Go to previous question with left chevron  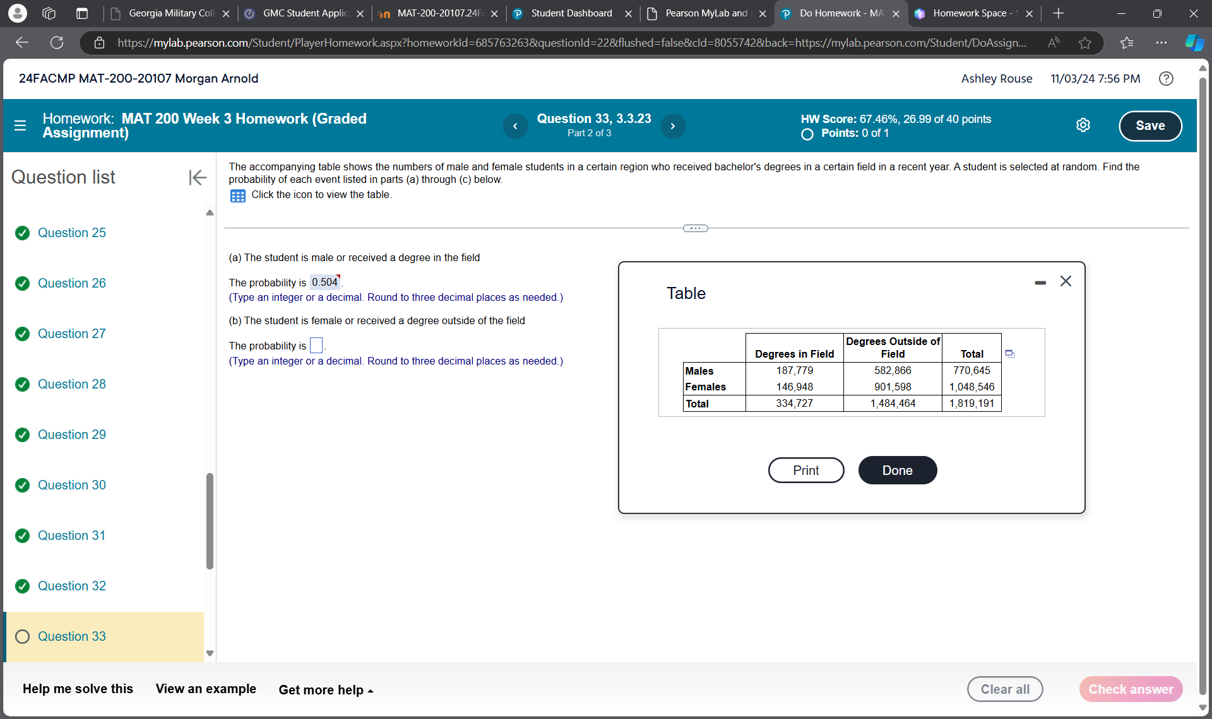(515, 126)
